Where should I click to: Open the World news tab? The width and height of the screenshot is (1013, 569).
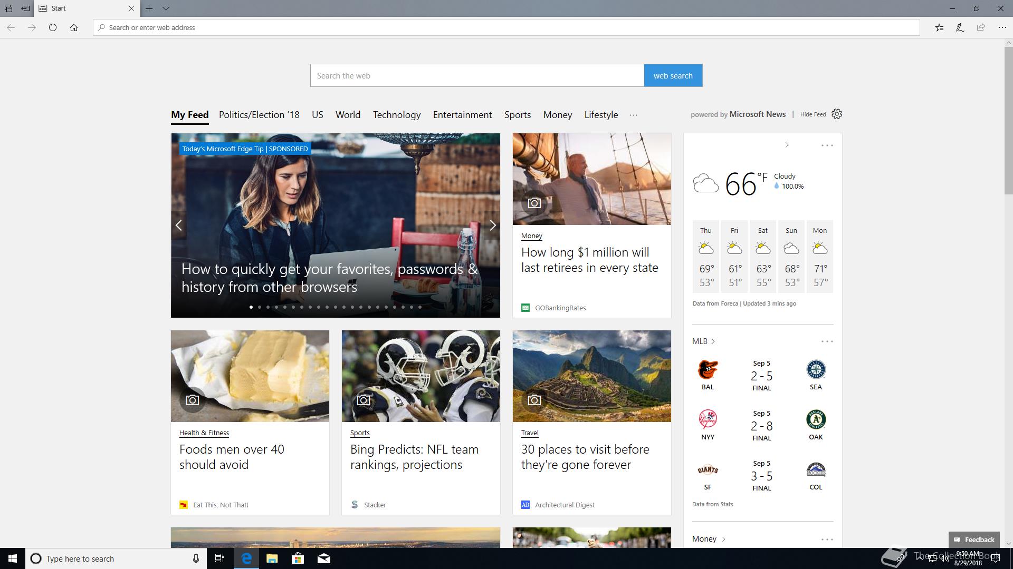(x=348, y=115)
